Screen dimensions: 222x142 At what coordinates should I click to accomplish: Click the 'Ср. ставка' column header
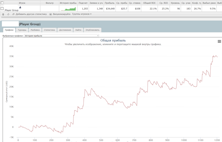tap(134, 3)
